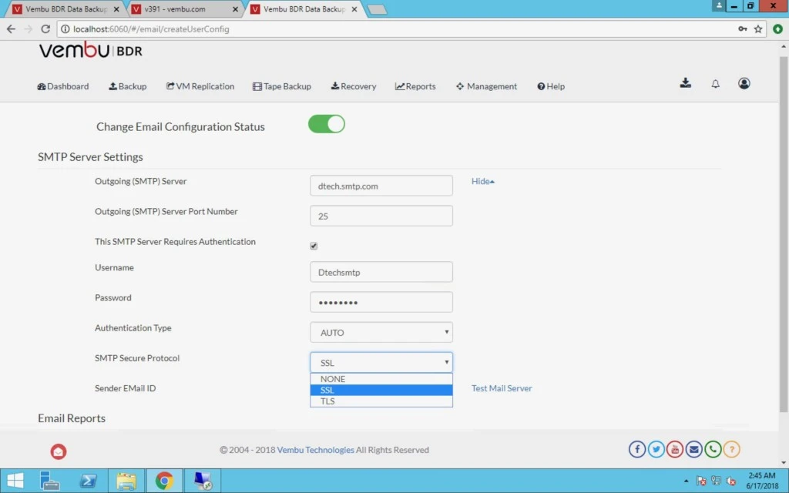Open the user profile icon
The width and height of the screenshot is (789, 493).
click(x=744, y=83)
